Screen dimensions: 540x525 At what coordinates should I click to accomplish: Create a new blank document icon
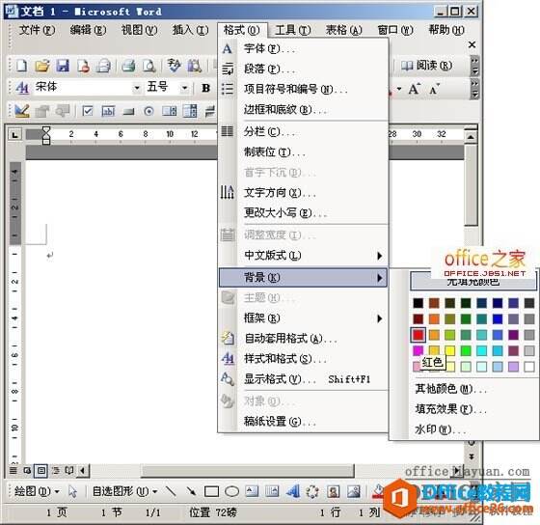pos(21,66)
